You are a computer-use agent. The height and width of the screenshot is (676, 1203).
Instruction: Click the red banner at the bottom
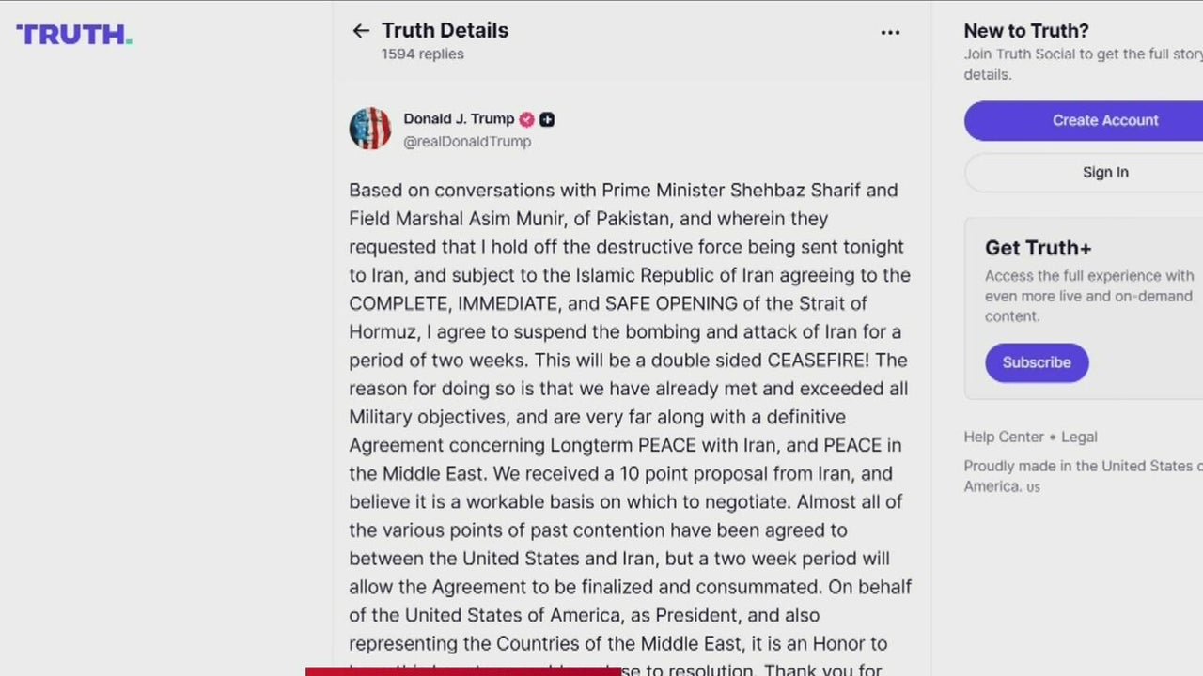462,670
